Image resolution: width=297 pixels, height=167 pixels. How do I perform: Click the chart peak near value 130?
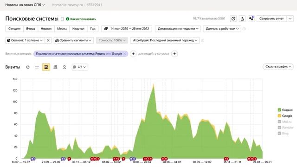pos(154,84)
